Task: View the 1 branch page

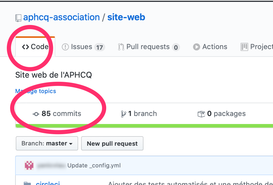Action: pyautogui.click(x=142, y=114)
